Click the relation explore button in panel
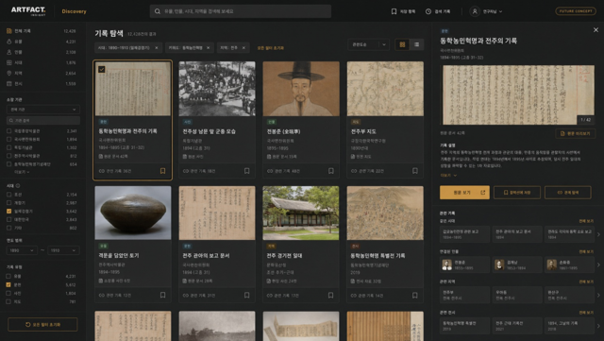 click(x=568, y=193)
